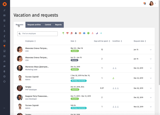Select the "Java Developer" job title
This screenshot has height=115, width=160.
click(31, 99)
